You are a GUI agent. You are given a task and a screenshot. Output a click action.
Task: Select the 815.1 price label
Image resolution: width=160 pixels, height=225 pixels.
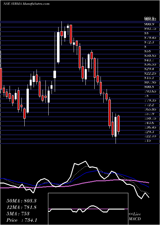click(150, 78)
